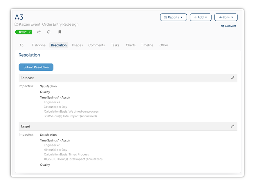Click the folder icon beside Kaizen Event
Viewport: 254px width, 186px height.
point(17,24)
